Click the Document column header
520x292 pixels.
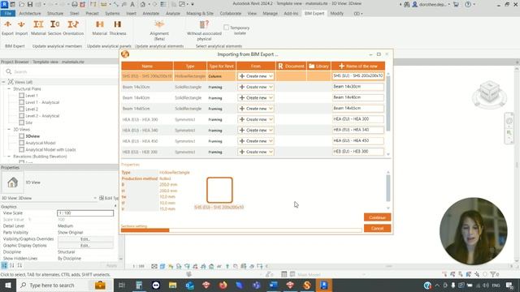pyautogui.click(x=291, y=67)
